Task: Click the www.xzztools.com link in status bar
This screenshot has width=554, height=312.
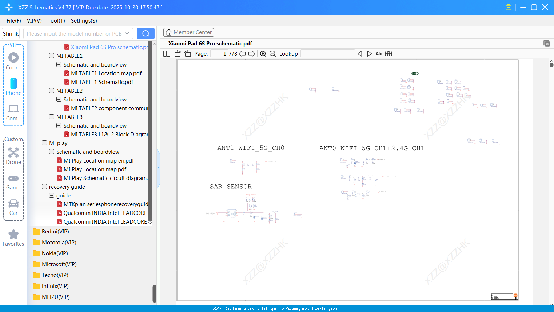Action: coord(301,308)
